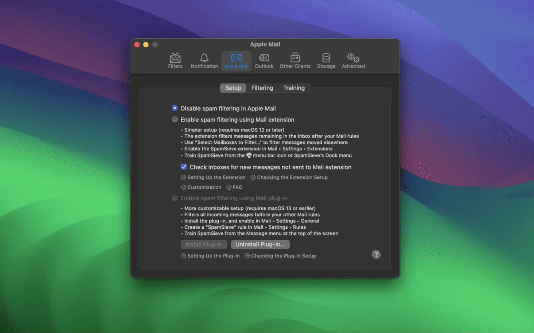Viewport: 534px width, 333px height.
Task: Open Checking the Plug-In Setup link
Action: [280, 256]
